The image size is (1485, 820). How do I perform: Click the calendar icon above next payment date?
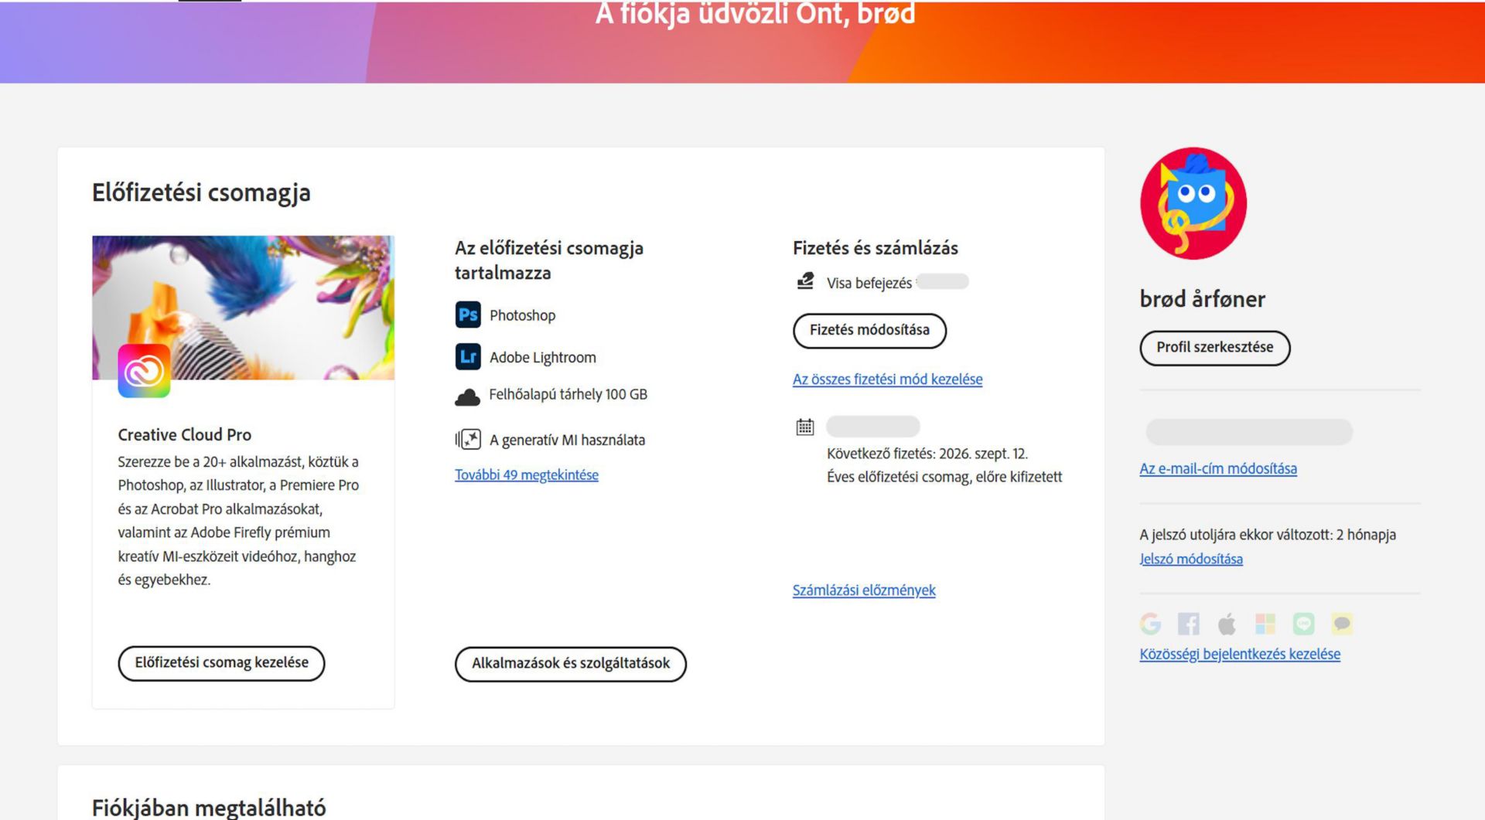pyautogui.click(x=805, y=427)
